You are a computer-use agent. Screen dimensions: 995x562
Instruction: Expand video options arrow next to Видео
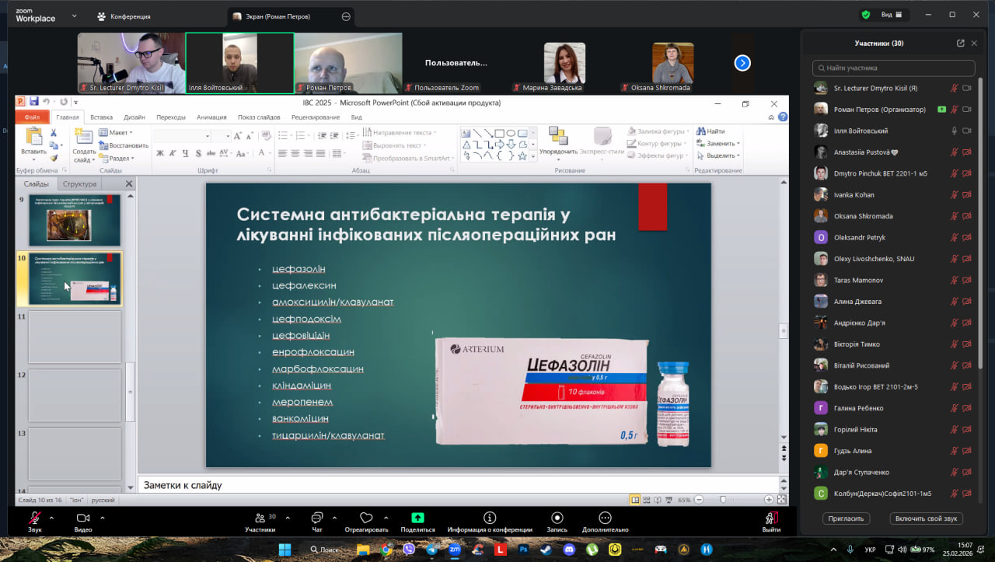[x=102, y=518]
